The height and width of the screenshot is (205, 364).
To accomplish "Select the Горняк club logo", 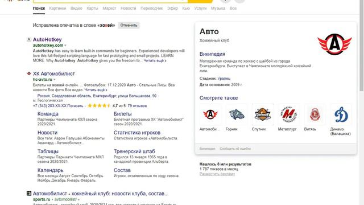I will click(237, 114).
